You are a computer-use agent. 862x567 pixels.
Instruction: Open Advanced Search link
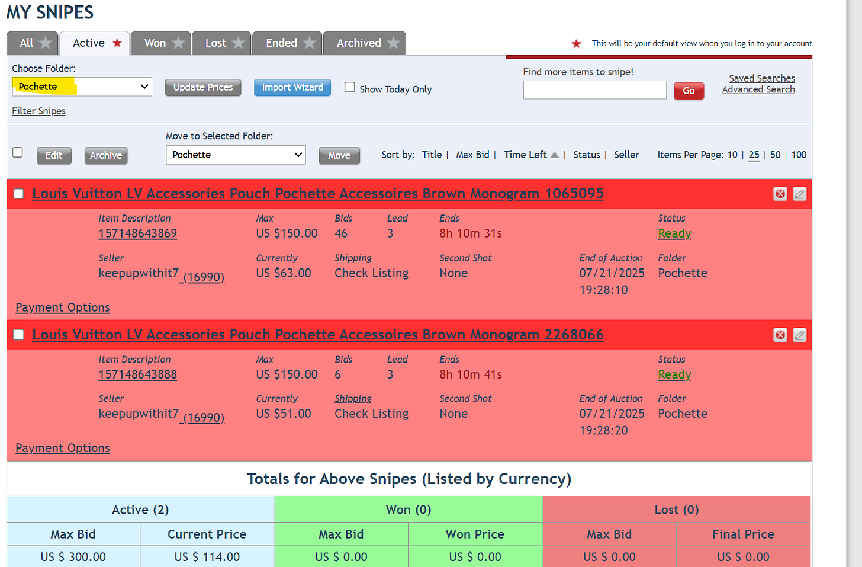coord(758,89)
